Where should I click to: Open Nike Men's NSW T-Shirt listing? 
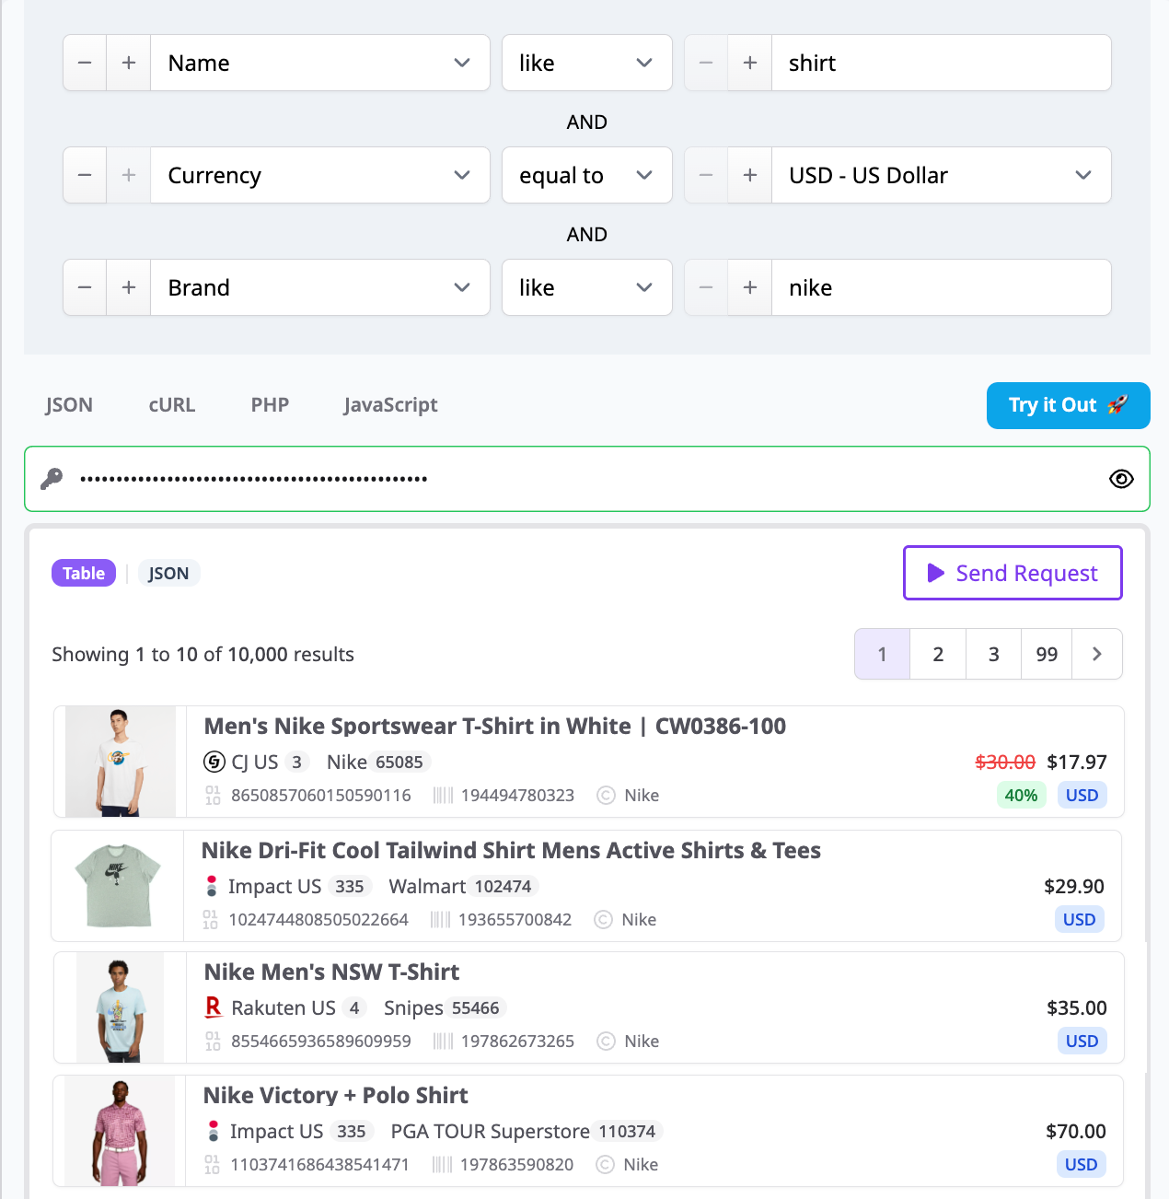(331, 972)
